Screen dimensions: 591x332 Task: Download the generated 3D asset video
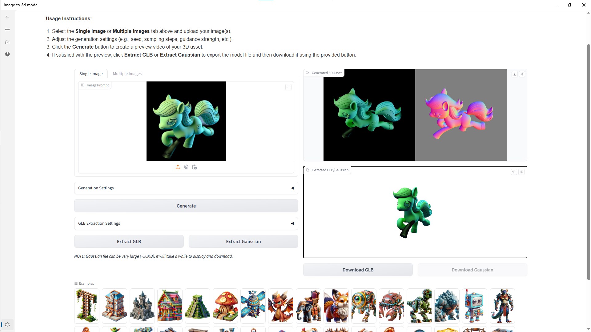[514, 74]
